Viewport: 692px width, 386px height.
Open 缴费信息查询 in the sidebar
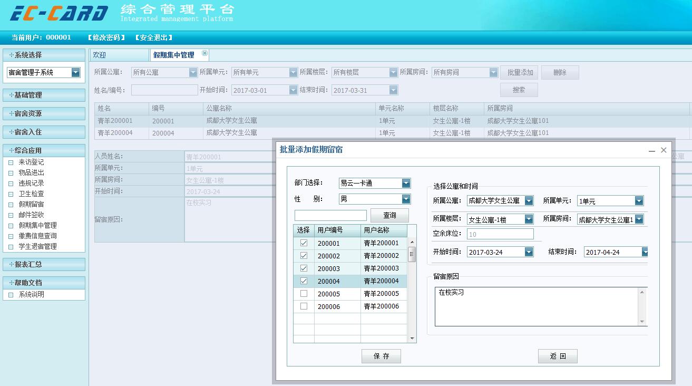(x=38, y=236)
